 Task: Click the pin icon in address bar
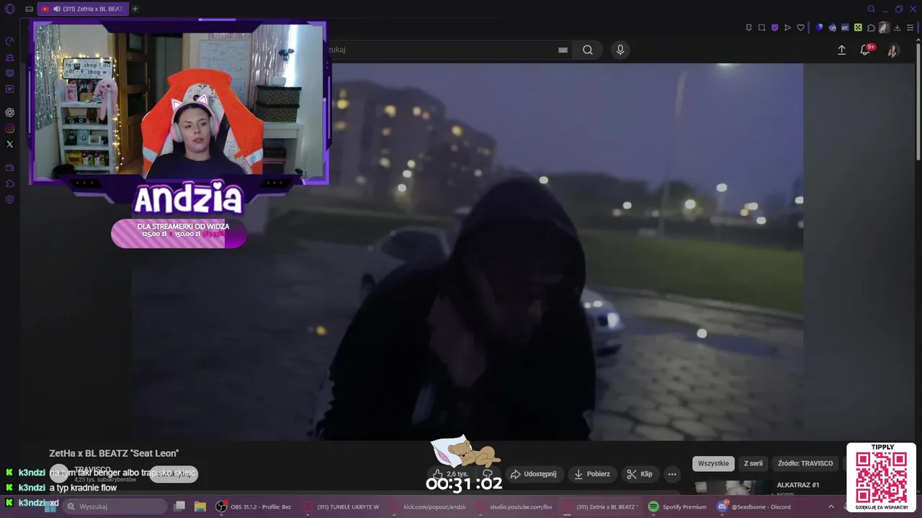coord(748,27)
